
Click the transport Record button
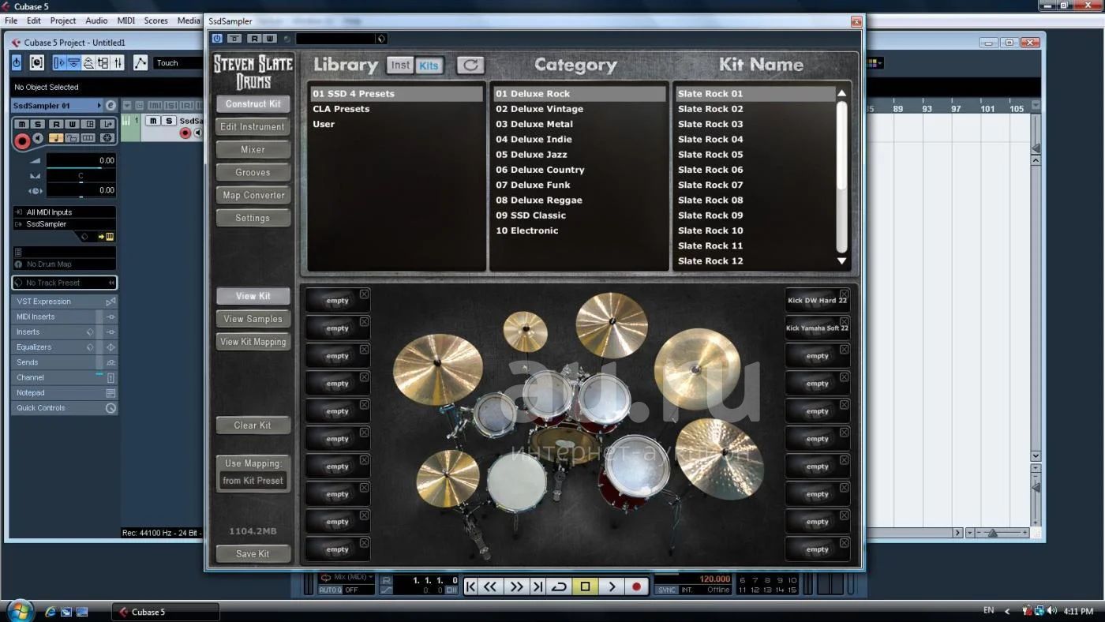[x=637, y=586]
